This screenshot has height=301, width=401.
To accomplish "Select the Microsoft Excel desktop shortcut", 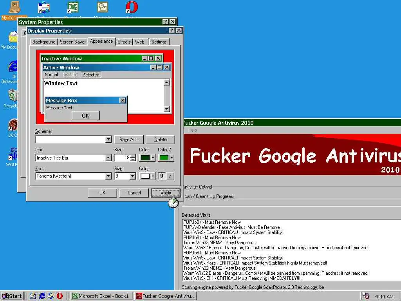I will click(73, 9).
